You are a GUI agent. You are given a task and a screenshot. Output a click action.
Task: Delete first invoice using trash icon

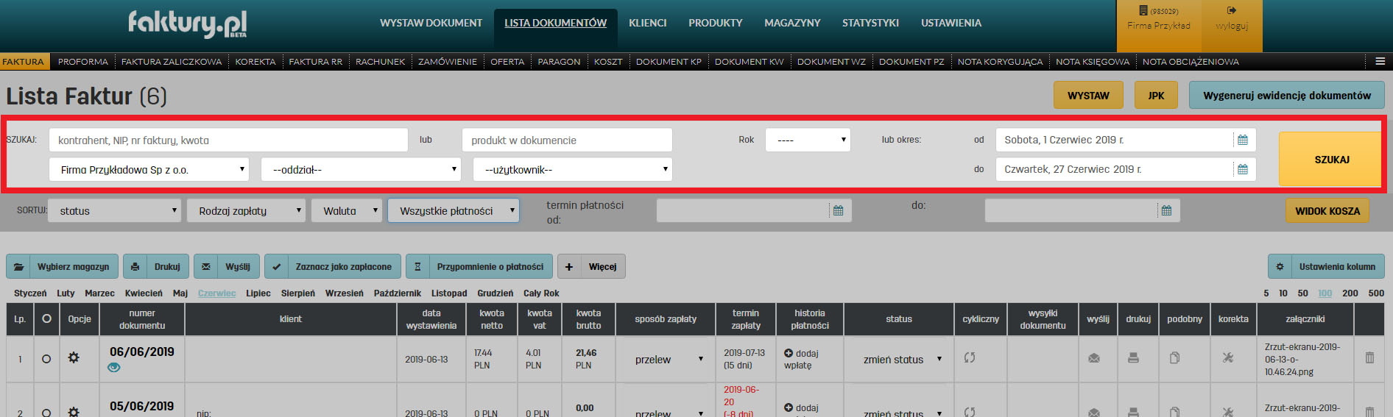point(1369,358)
